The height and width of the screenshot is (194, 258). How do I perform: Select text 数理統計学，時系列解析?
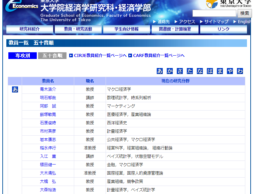(129, 98)
